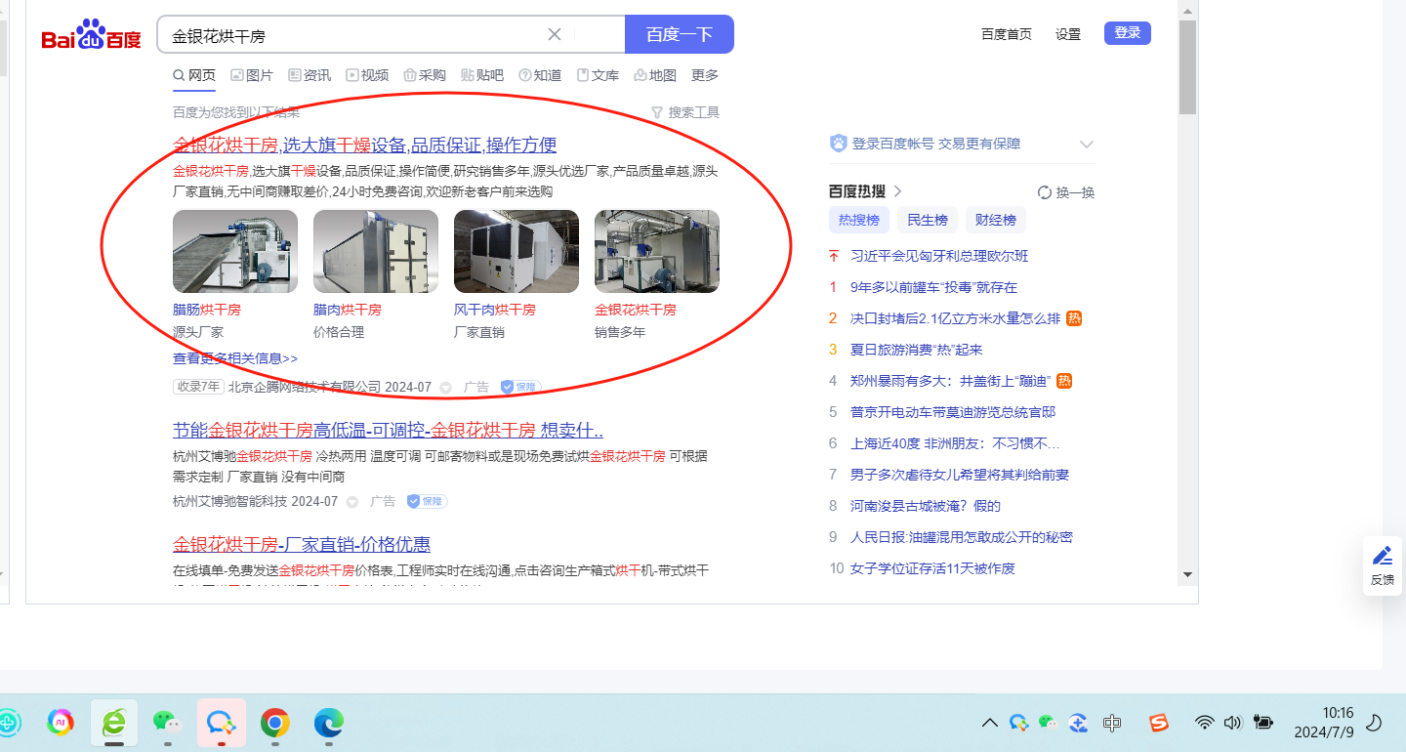Open the 知道 tab
Image resolution: width=1406 pixels, height=752 pixels.
[540, 75]
